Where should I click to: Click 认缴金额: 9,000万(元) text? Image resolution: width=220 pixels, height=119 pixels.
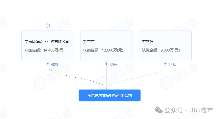pos(161,50)
